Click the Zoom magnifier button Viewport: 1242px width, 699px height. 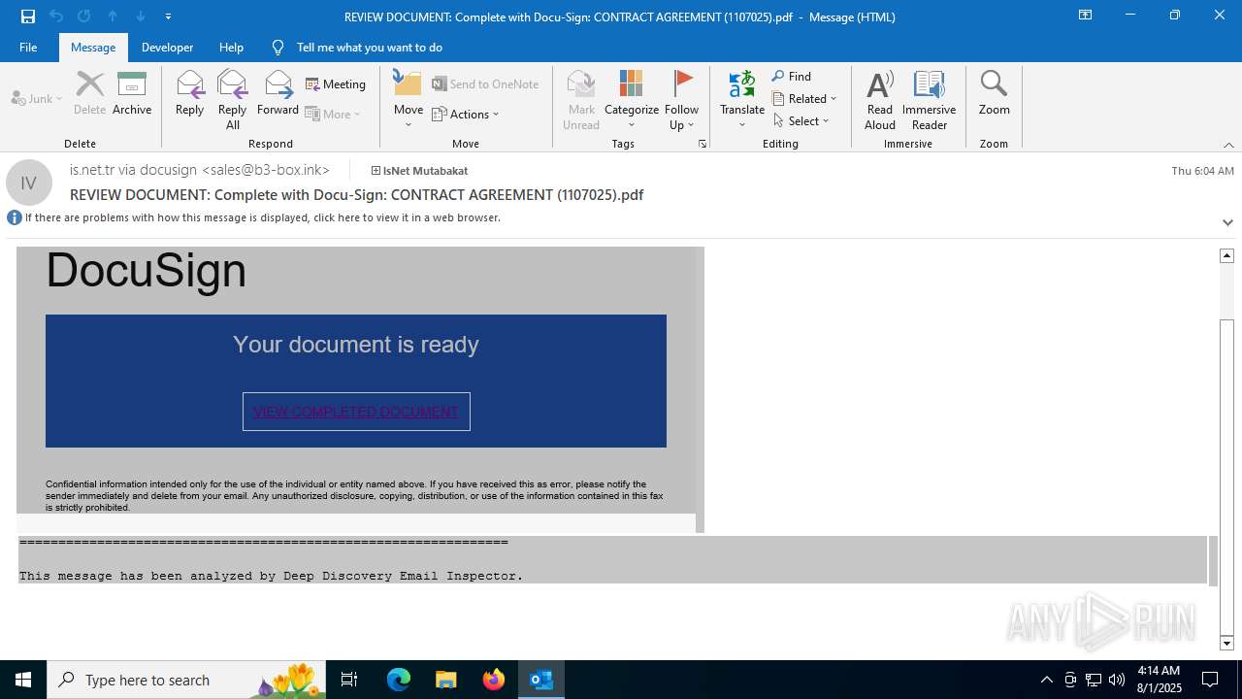(994, 93)
